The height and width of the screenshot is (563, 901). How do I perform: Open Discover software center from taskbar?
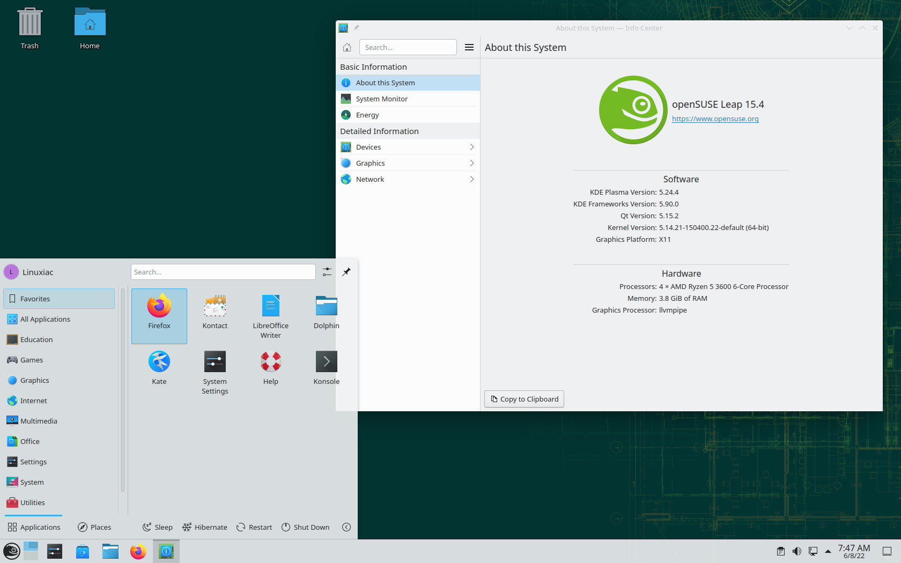point(83,551)
